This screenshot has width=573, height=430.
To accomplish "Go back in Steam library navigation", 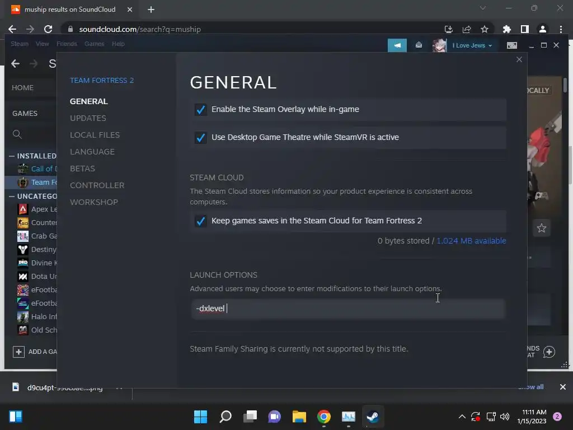I will tap(15, 64).
